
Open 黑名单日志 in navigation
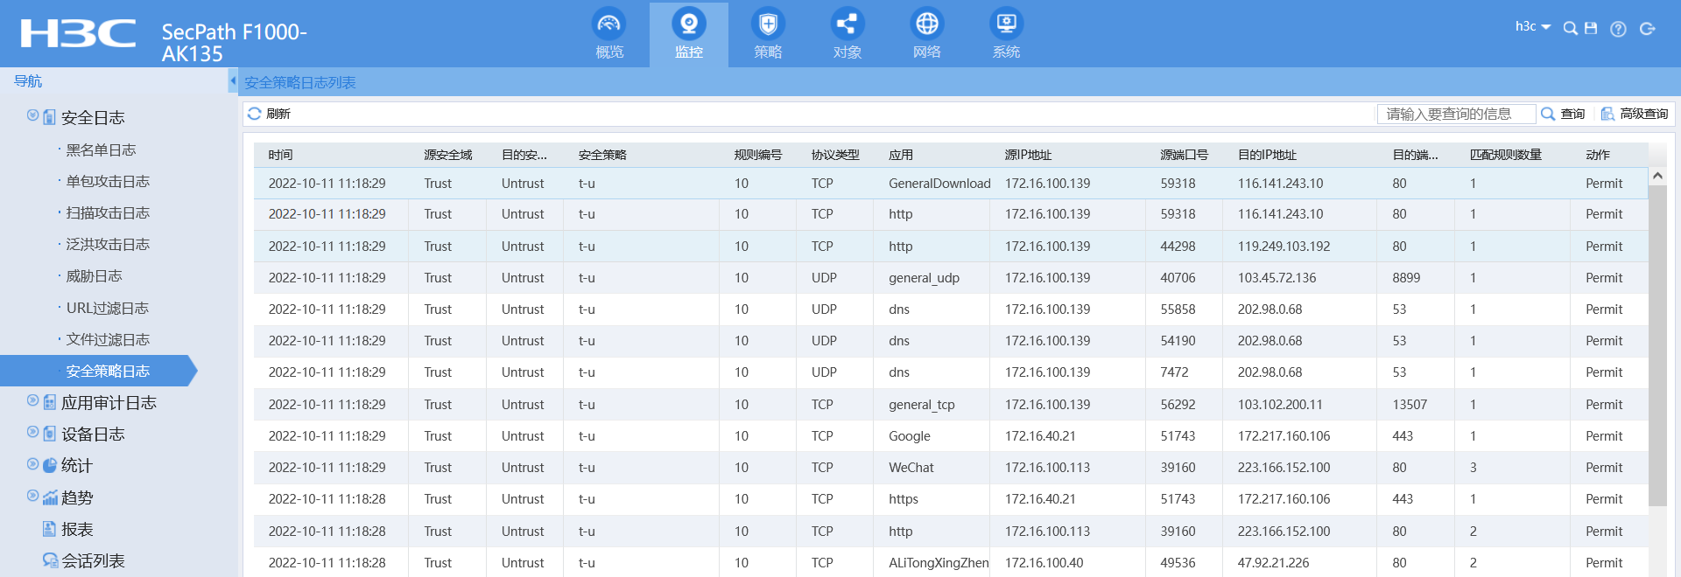[x=101, y=149]
